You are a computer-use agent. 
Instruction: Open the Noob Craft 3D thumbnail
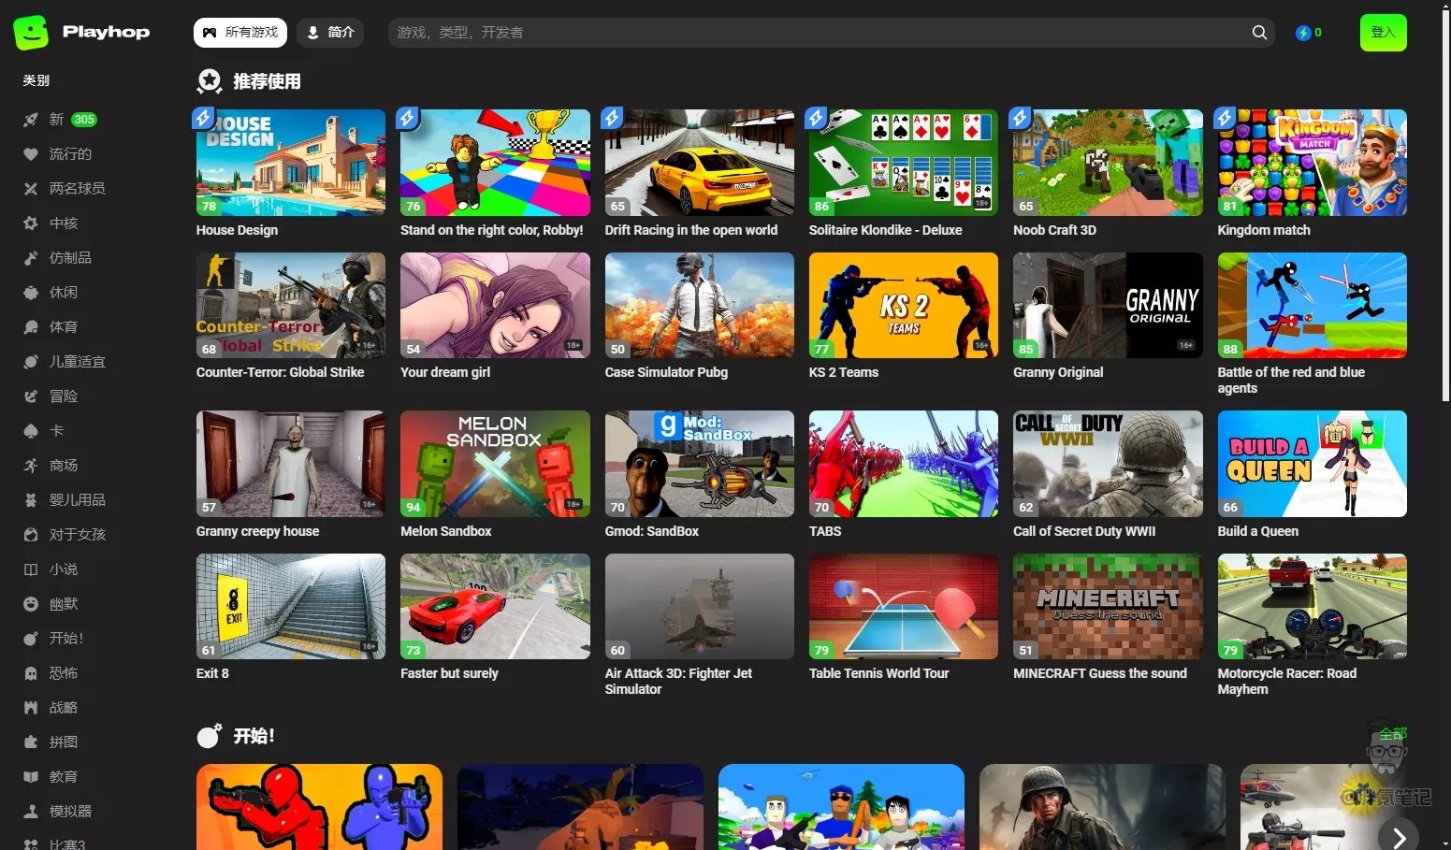click(x=1108, y=163)
